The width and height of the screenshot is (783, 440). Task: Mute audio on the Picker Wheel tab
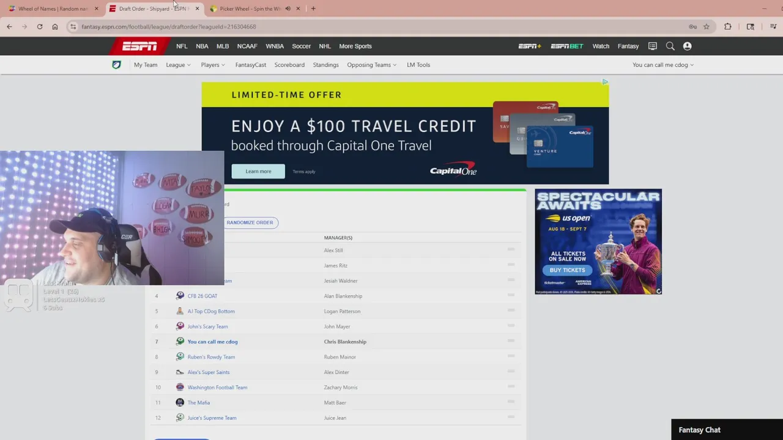pyautogui.click(x=288, y=9)
